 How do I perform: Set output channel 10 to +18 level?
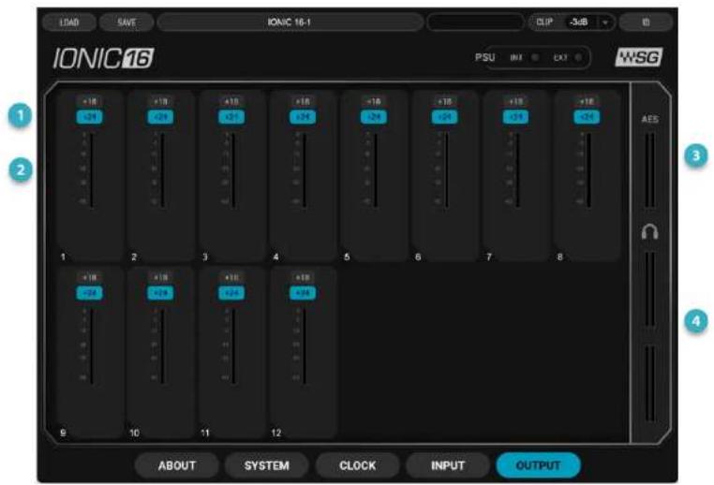[161, 277]
